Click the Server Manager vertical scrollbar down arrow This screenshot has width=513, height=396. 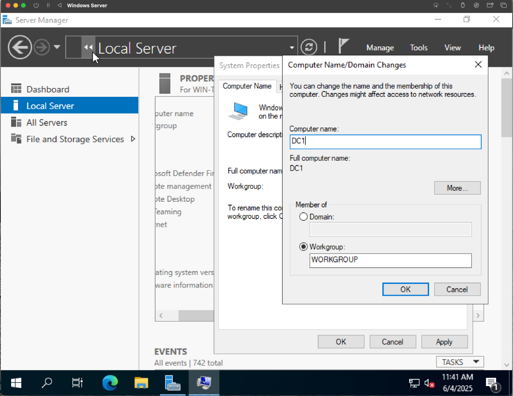tap(507, 365)
